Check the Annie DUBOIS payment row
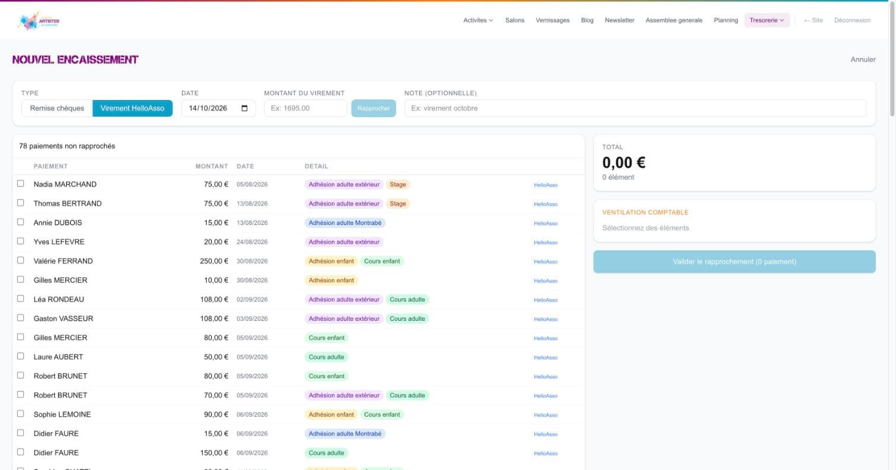896x470 pixels. click(21, 222)
